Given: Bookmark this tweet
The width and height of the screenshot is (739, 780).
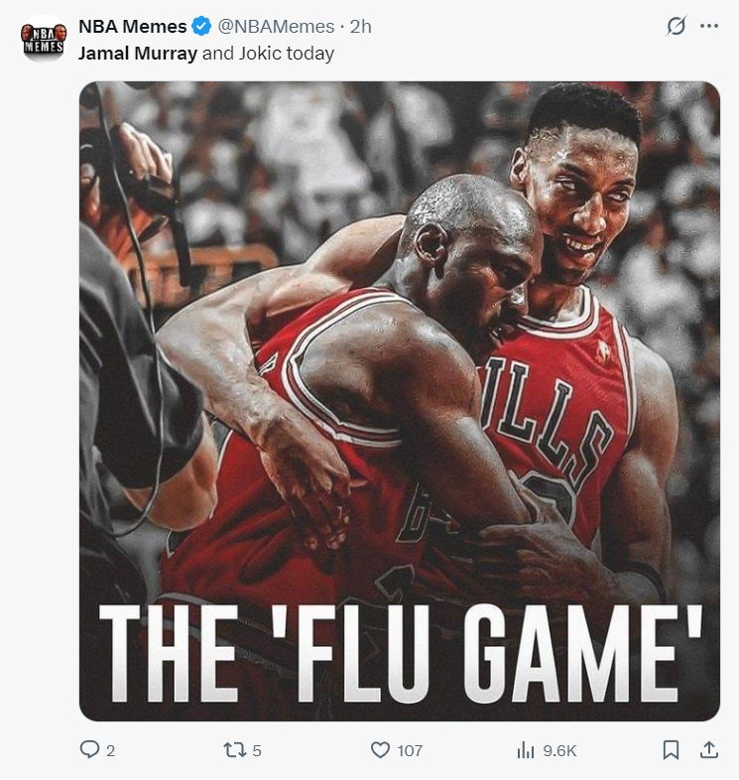Looking at the screenshot, I should pyautogui.click(x=671, y=749).
